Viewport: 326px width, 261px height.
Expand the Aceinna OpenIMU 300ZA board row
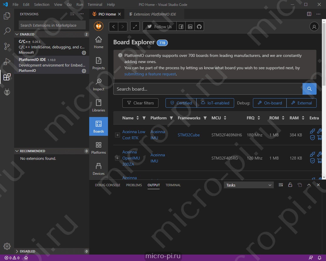[117, 158]
